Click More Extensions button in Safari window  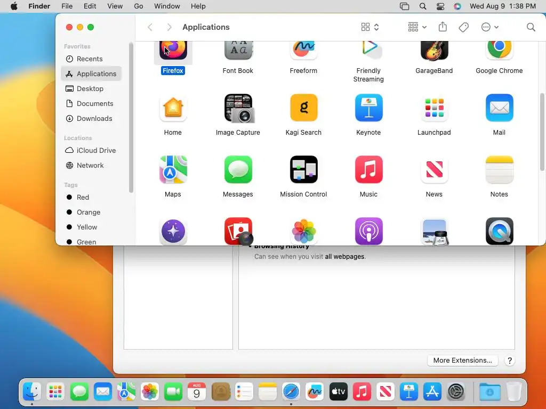462,361
